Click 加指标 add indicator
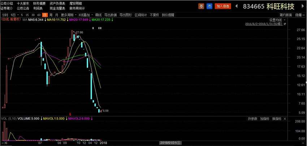The image size is (307, 146). coord(264,119)
